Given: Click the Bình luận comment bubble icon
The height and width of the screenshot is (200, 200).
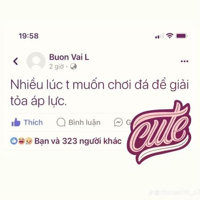Looking at the screenshot, I should [61, 122].
